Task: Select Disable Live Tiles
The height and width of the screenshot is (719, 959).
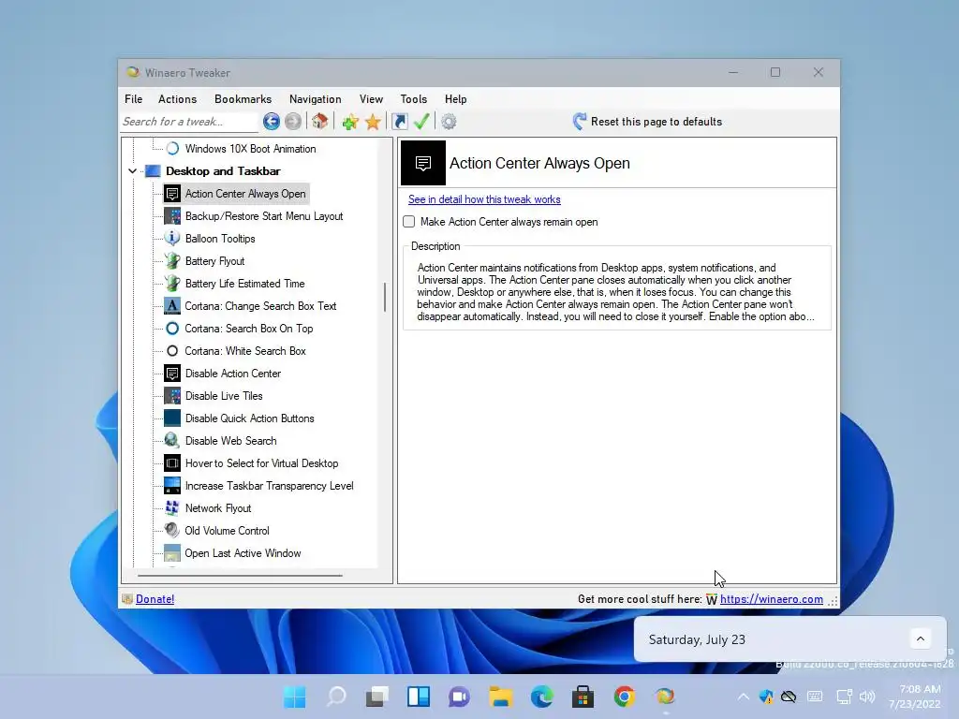Action: click(x=224, y=396)
